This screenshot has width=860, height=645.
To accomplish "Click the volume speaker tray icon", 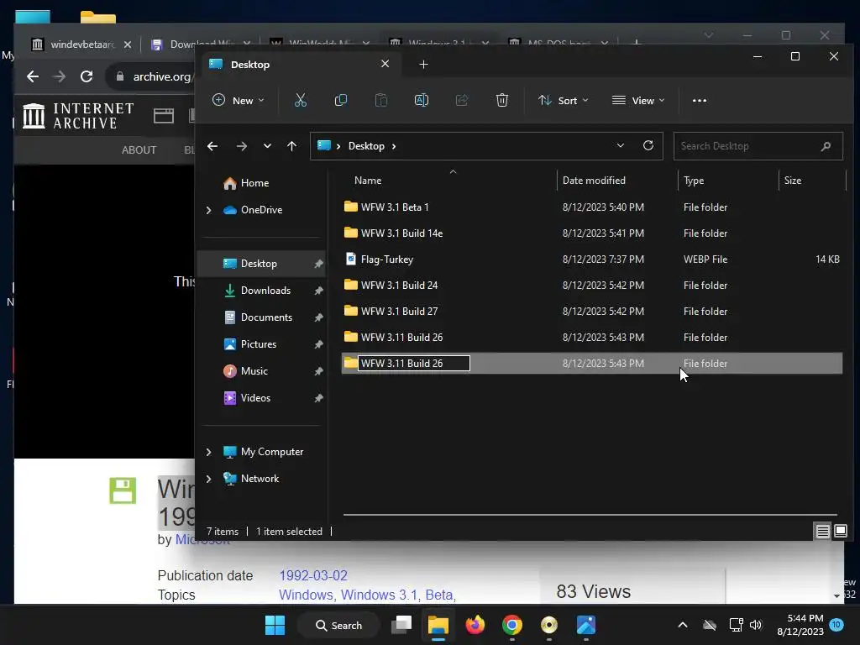I will click(x=756, y=625).
